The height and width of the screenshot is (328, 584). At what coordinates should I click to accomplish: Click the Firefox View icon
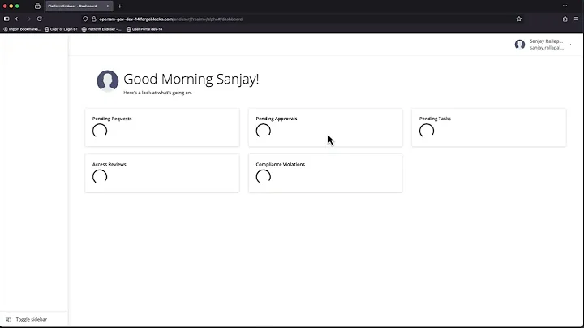(x=37, y=6)
